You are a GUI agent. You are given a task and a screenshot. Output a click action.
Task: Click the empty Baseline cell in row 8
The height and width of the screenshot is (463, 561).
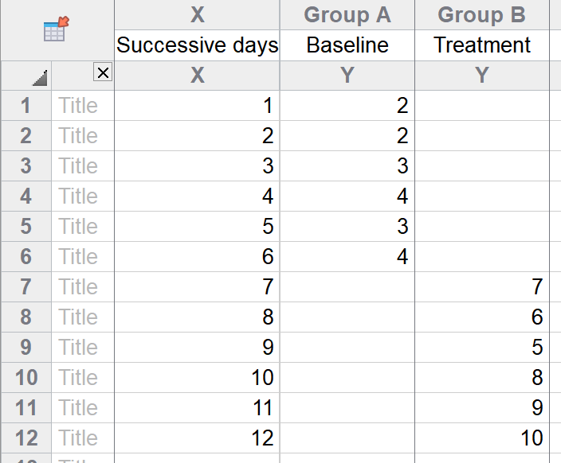click(347, 317)
